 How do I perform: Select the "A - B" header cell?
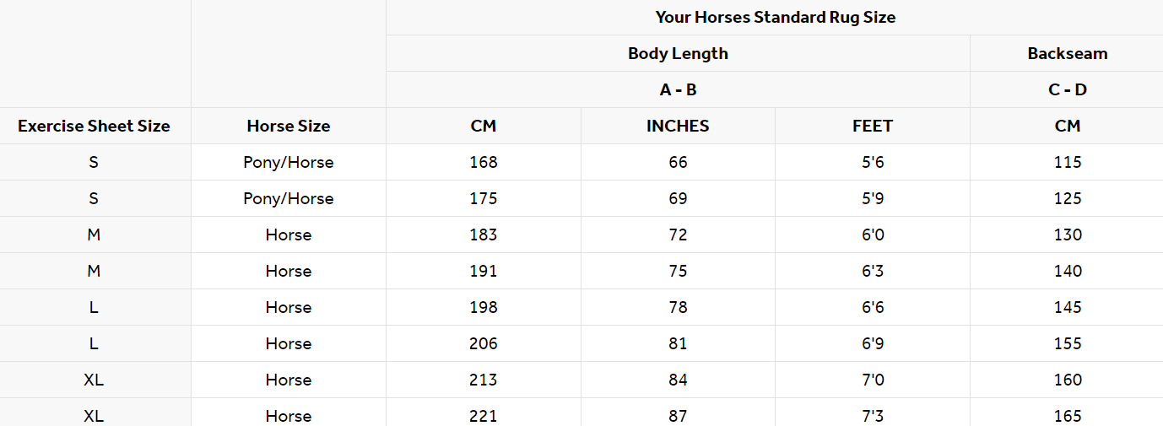(x=678, y=89)
